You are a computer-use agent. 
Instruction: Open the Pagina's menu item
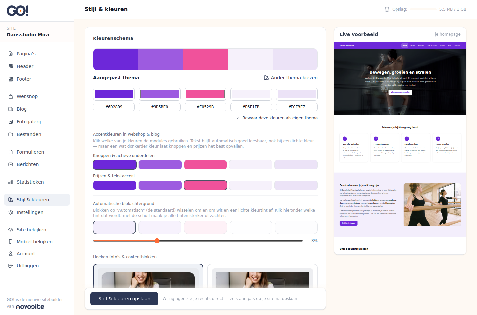point(37,54)
